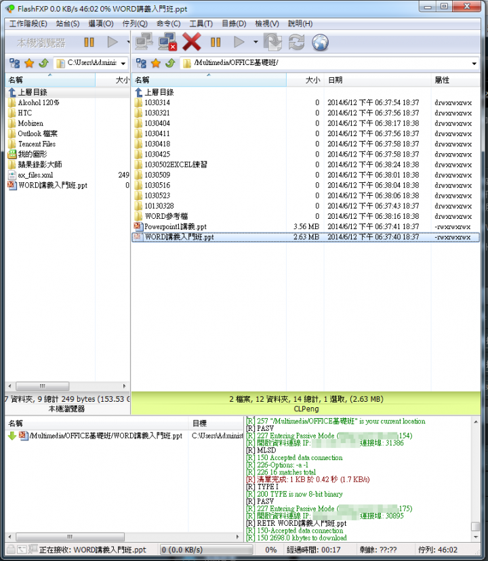
Task: Open local pane favorites star
Action: click(29, 63)
